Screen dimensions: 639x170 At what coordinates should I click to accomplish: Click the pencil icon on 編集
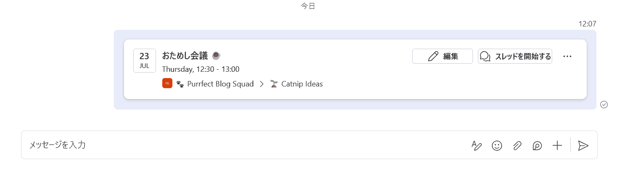click(x=433, y=56)
